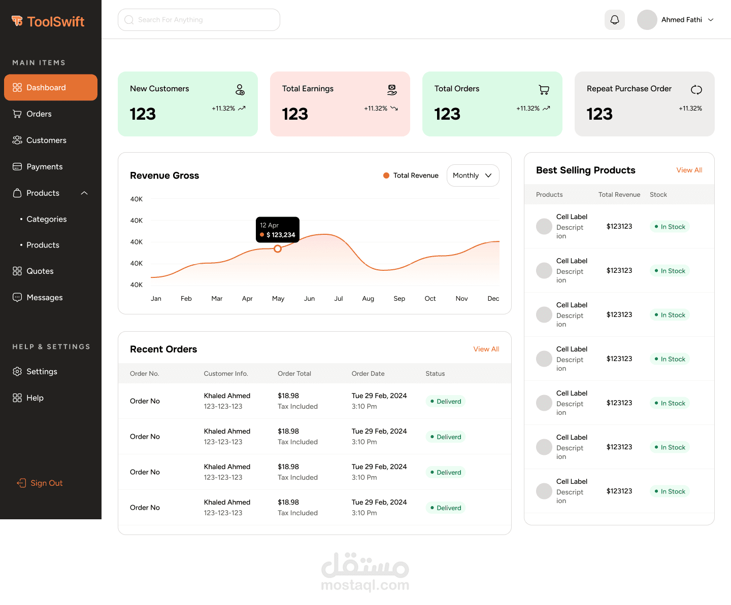The image size is (731, 605).
Task: Click Total Revenue column header in Best Selling
Action: (x=619, y=194)
